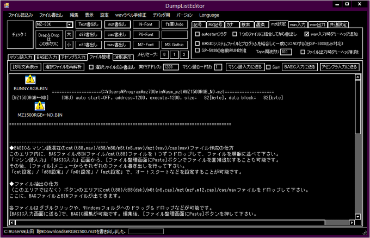Enable SP-5030の自動RUNの後 checkbox
This screenshot has width=370, height=238.
click(x=198, y=50)
